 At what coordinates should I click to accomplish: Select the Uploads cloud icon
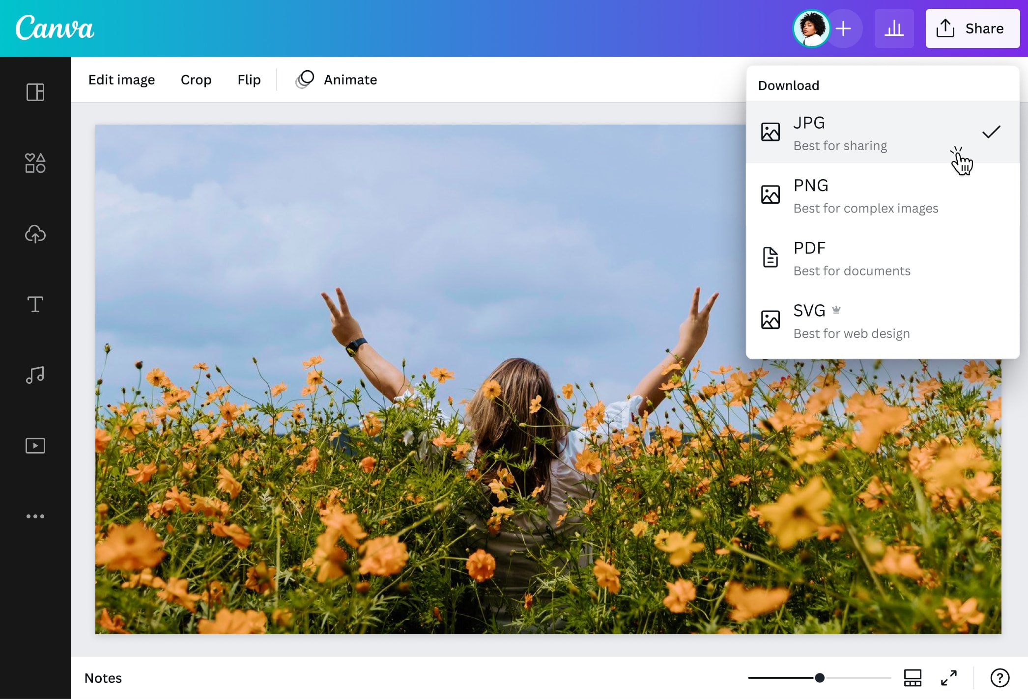tap(34, 234)
